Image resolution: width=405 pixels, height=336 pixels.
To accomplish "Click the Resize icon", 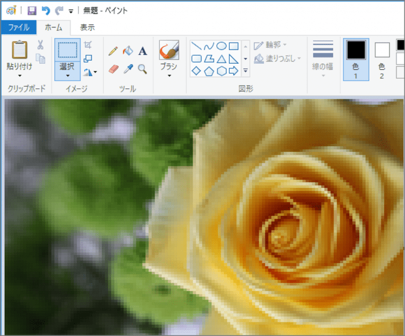I will click(88, 59).
